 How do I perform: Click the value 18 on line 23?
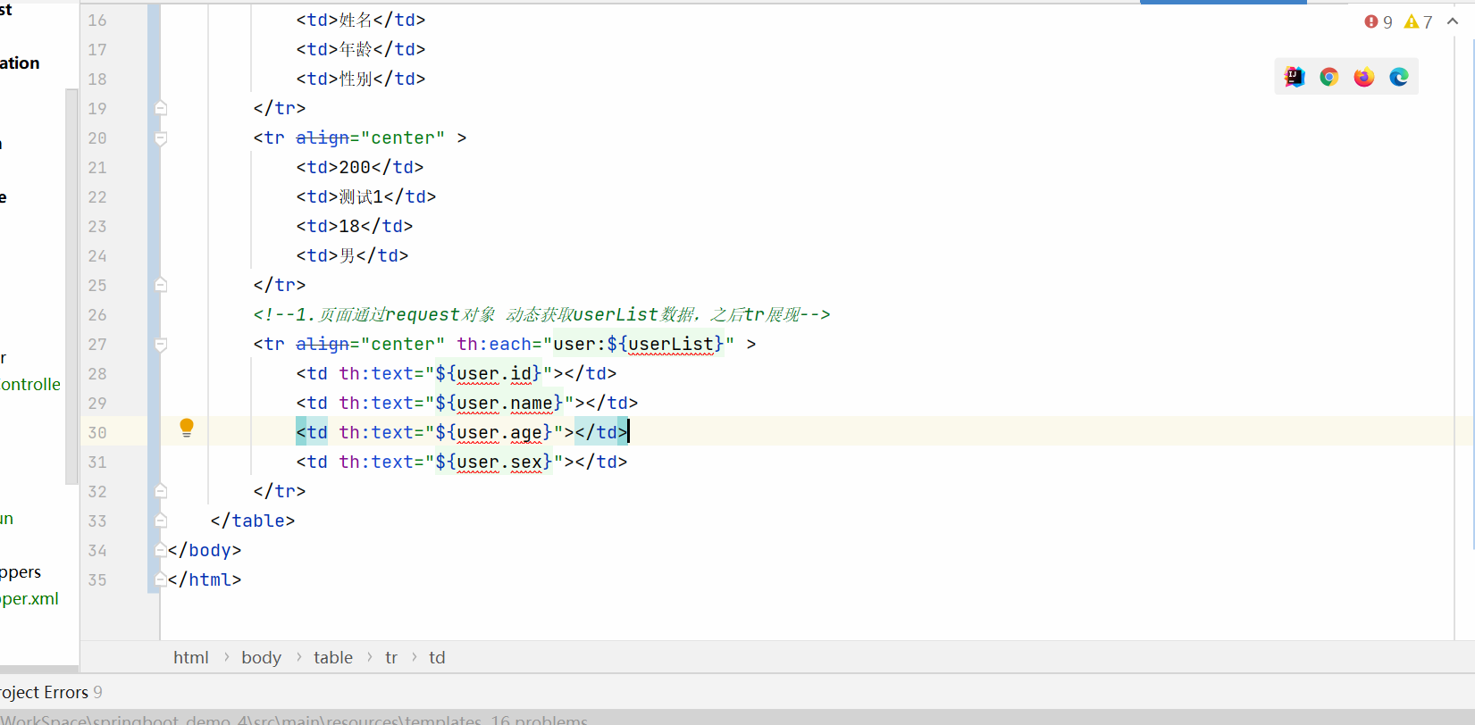[349, 226]
